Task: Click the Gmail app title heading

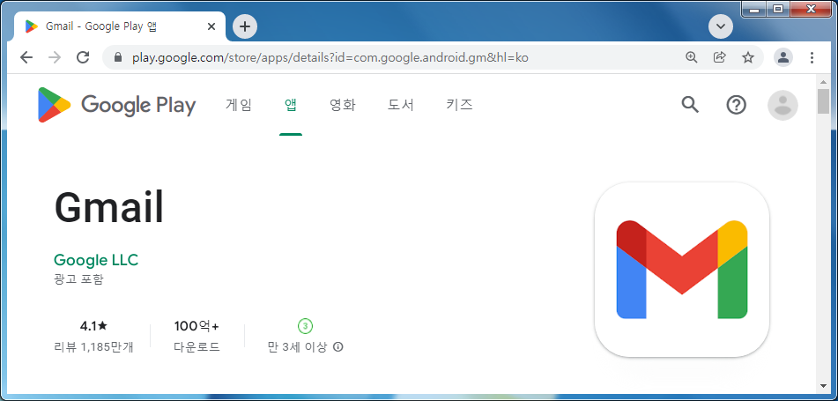Action: point(109,209)
